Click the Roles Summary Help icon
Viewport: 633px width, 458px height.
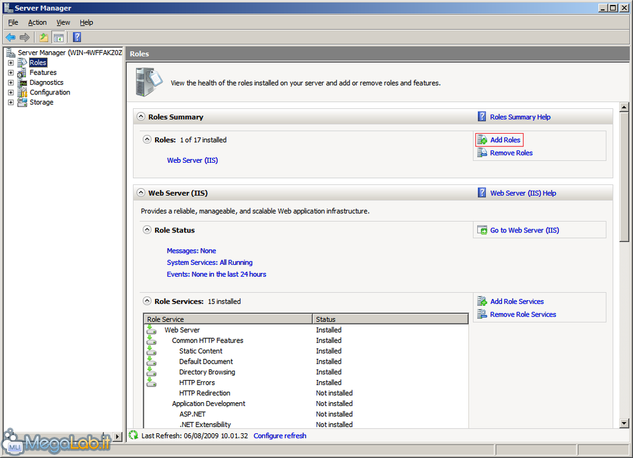(482, 117)
